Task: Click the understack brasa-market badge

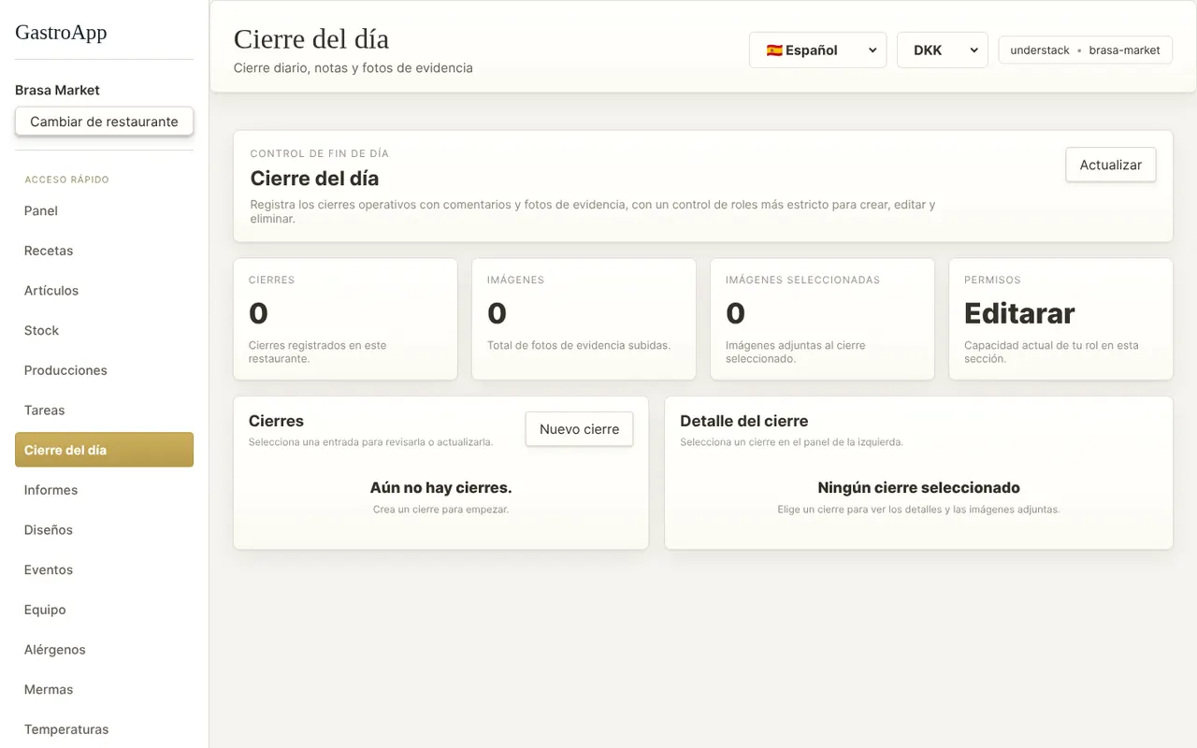Action: tap(1085, 50)
